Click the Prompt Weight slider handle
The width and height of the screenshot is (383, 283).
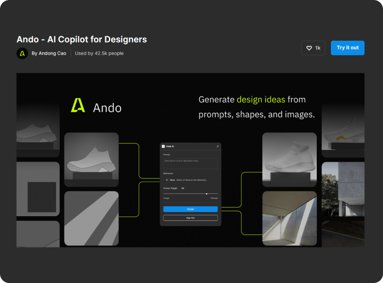pos(207,194)
